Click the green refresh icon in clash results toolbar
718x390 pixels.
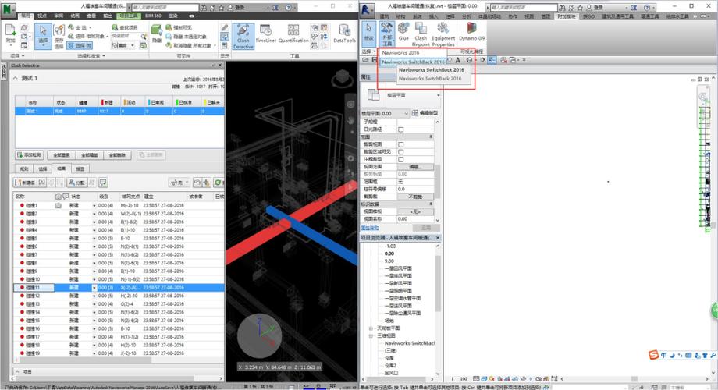(x=218, y=183)
